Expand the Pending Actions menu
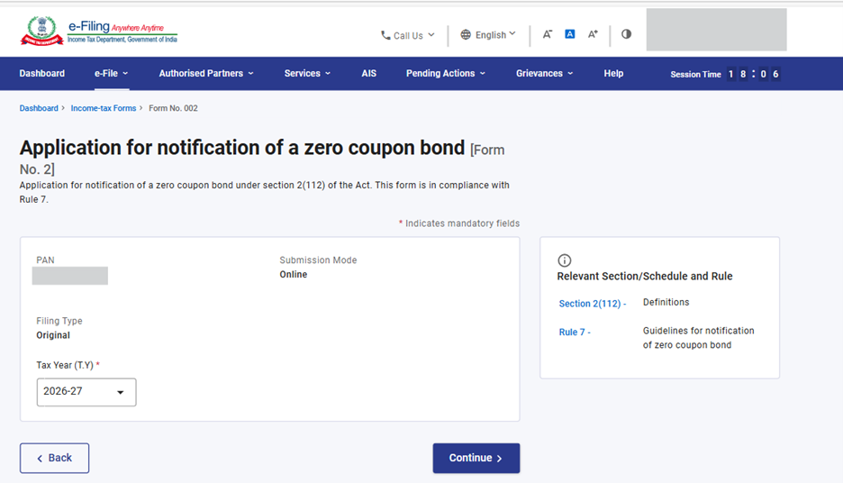843x483 pixels. [x=446, y=74]
